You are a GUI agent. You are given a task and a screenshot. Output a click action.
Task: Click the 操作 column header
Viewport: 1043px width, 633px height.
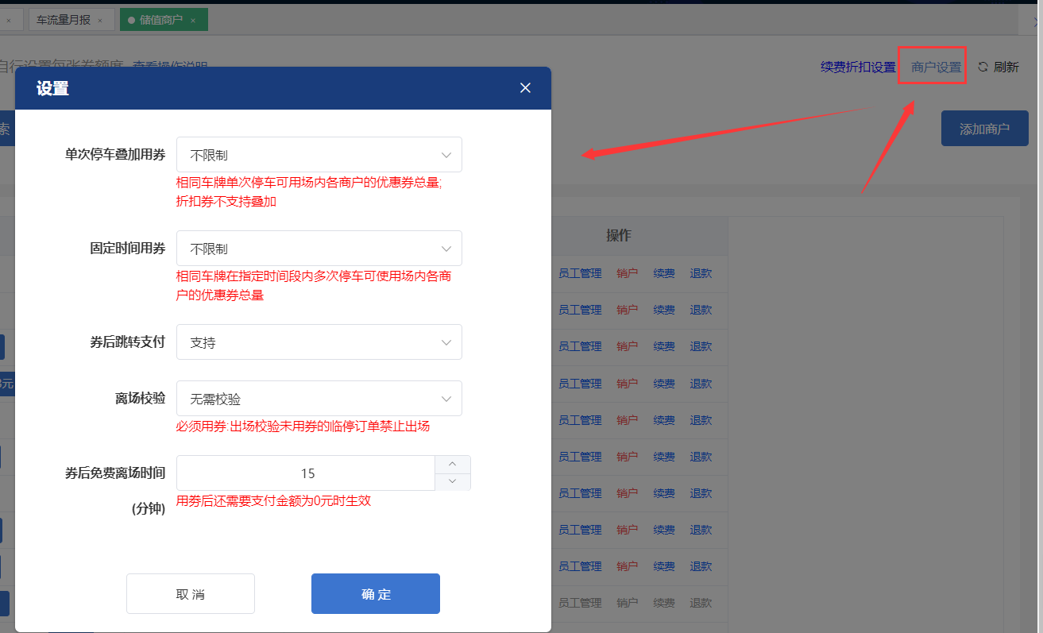619,236
